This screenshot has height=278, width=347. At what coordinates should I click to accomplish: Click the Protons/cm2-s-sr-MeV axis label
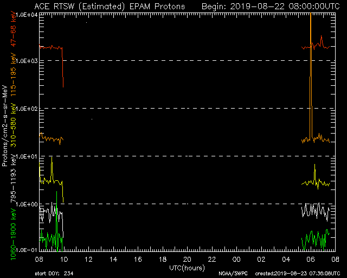point(5,125)
